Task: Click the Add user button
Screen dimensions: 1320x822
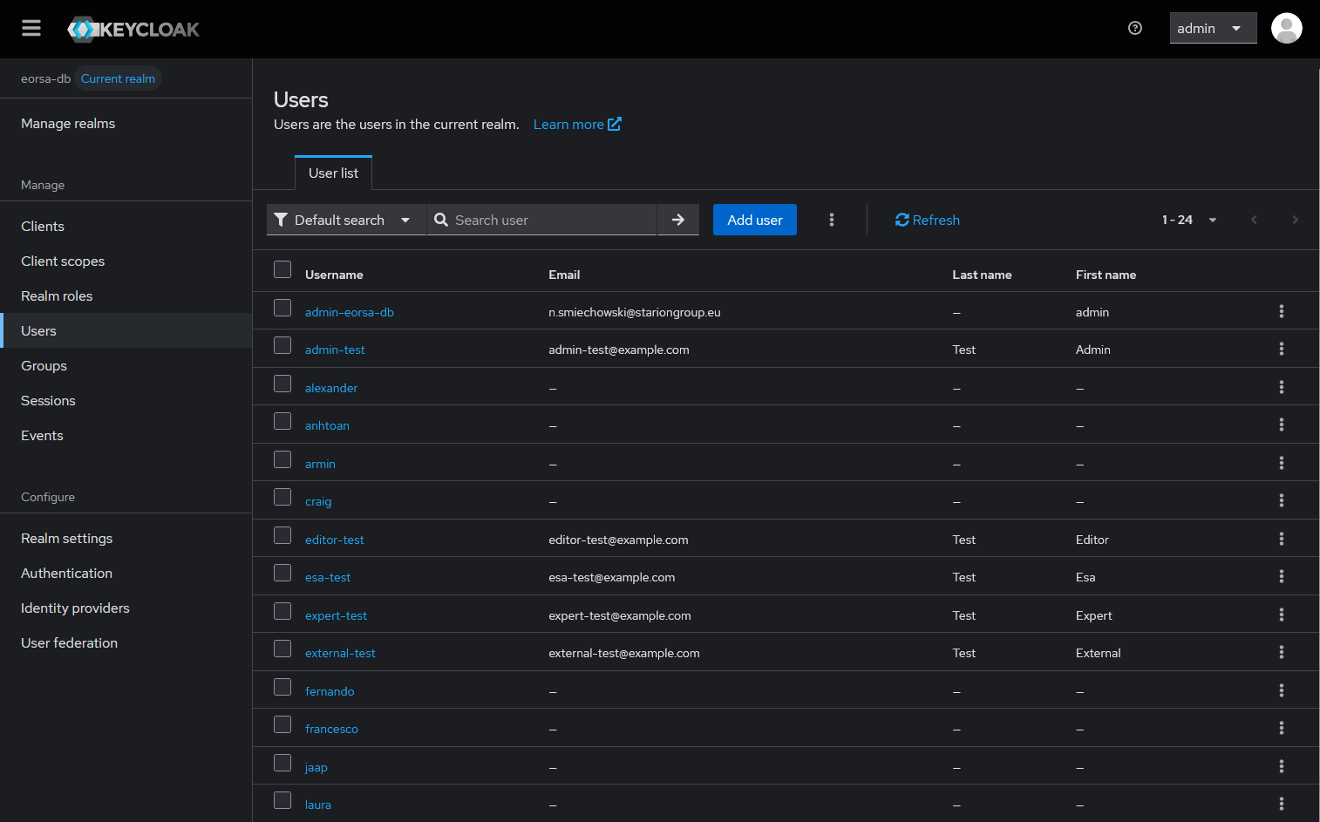Action: (755, 220)
